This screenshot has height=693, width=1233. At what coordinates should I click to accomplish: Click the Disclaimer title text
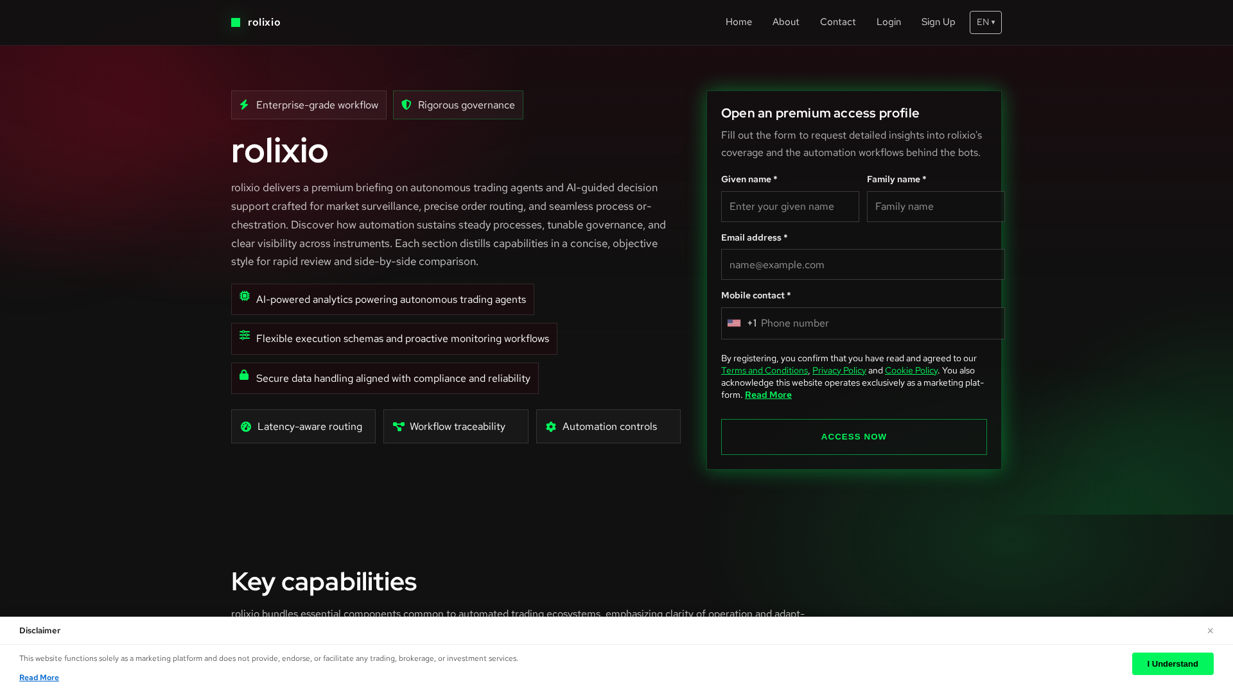pos(40,631)
